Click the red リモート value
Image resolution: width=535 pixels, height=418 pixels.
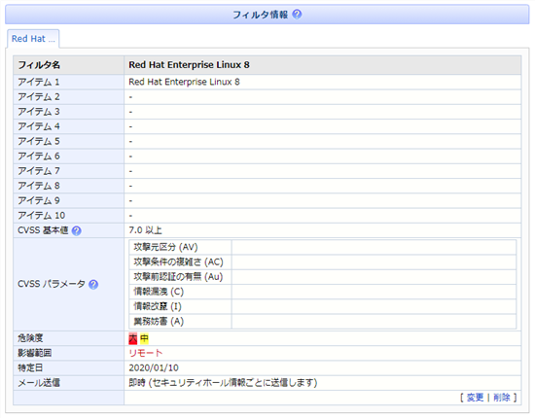[x=146, y=353]
